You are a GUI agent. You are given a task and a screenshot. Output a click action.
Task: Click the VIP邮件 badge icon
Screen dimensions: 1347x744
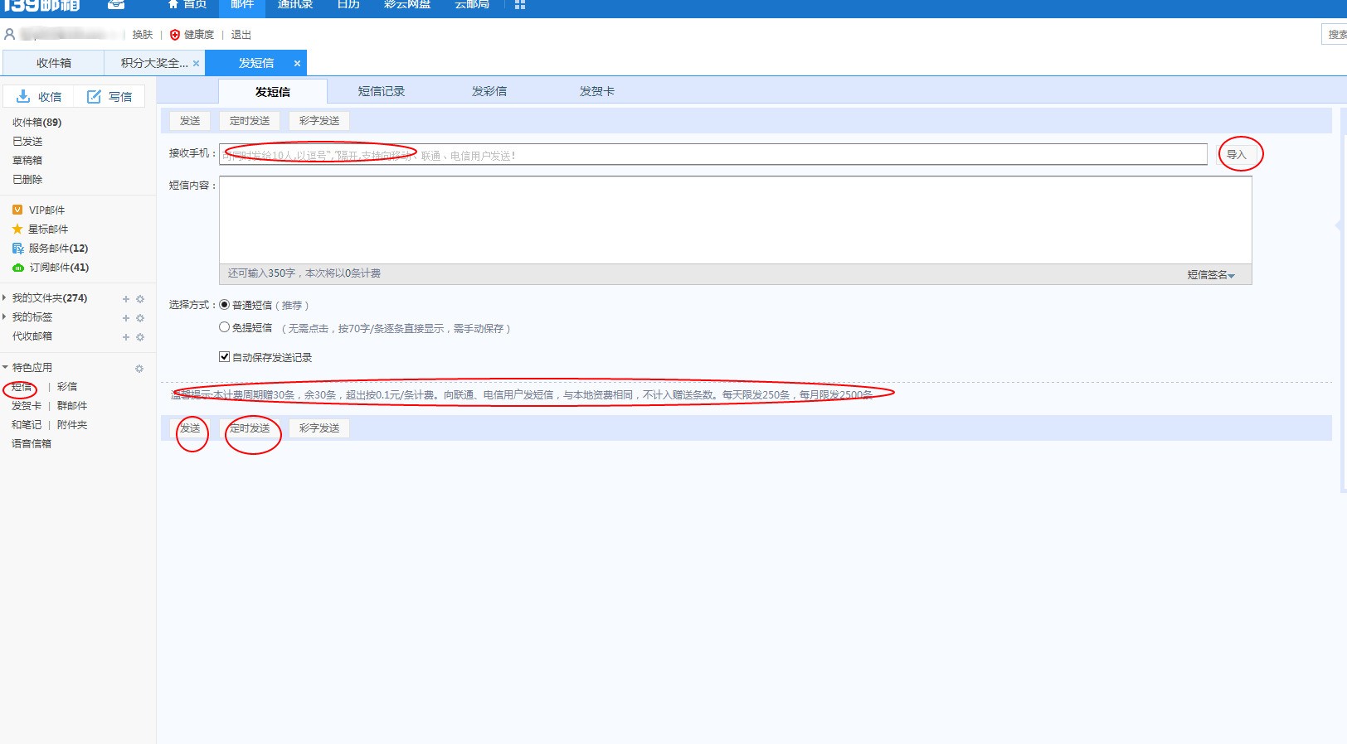point(17,210)
